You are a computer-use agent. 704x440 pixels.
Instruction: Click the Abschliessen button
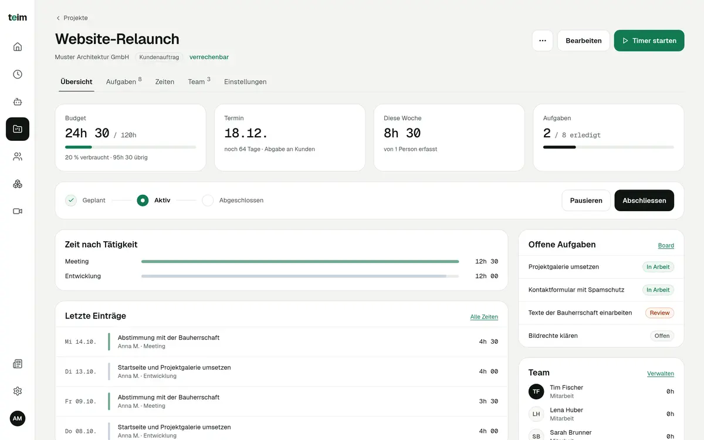[x=644, y=201]
